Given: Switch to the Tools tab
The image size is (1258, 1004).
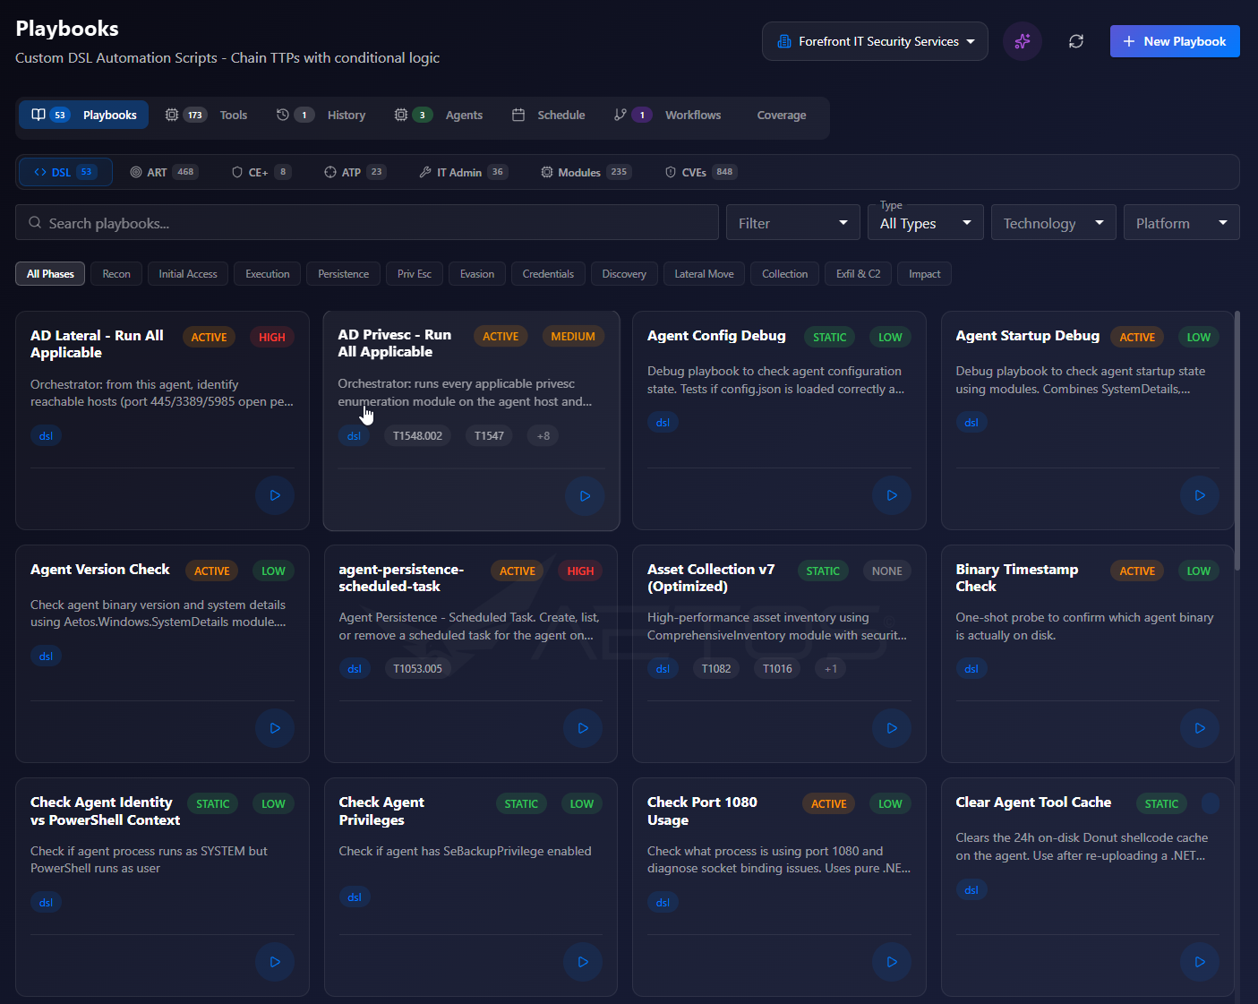Looking at the screenshot, I should click(206, 115).
